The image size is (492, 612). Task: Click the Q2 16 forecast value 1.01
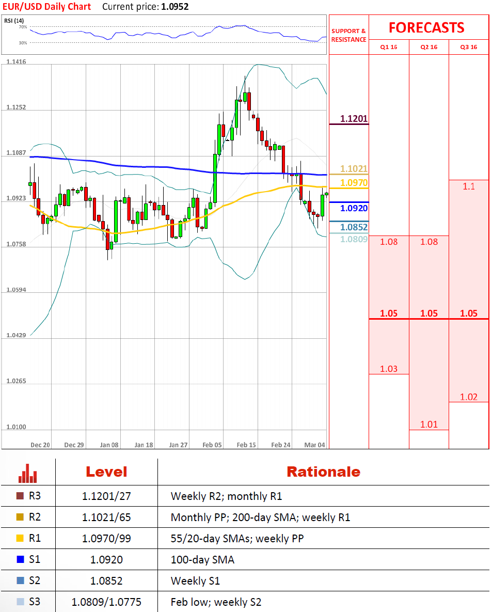pos(429,424)
